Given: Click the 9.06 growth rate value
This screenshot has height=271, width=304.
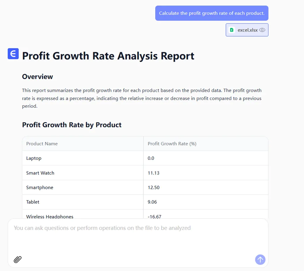Looking at the screenshot, I should (x=152, y=202).
